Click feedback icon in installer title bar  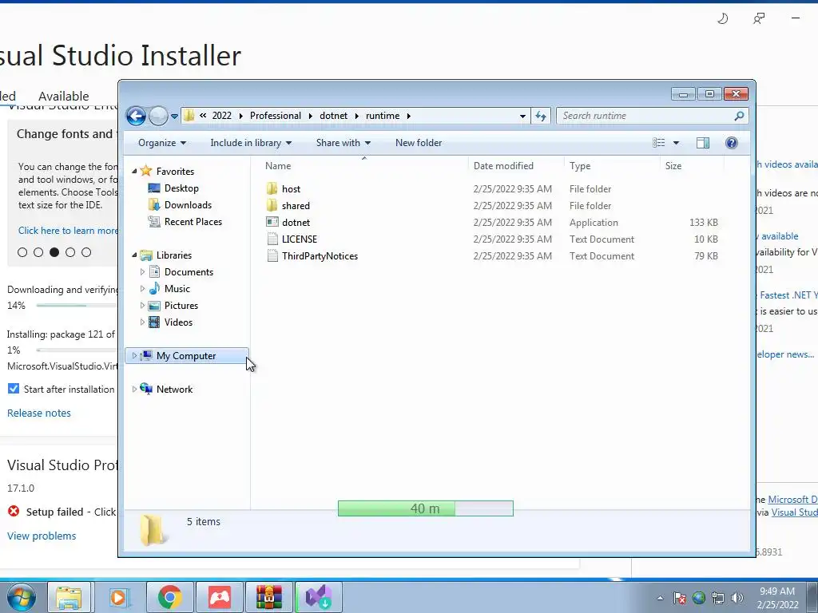759,19
